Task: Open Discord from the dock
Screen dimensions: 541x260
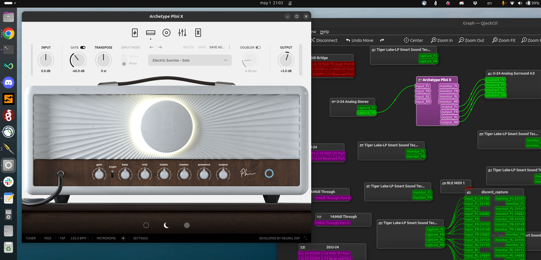Action: pyautogui.click(x=8, y=83)
